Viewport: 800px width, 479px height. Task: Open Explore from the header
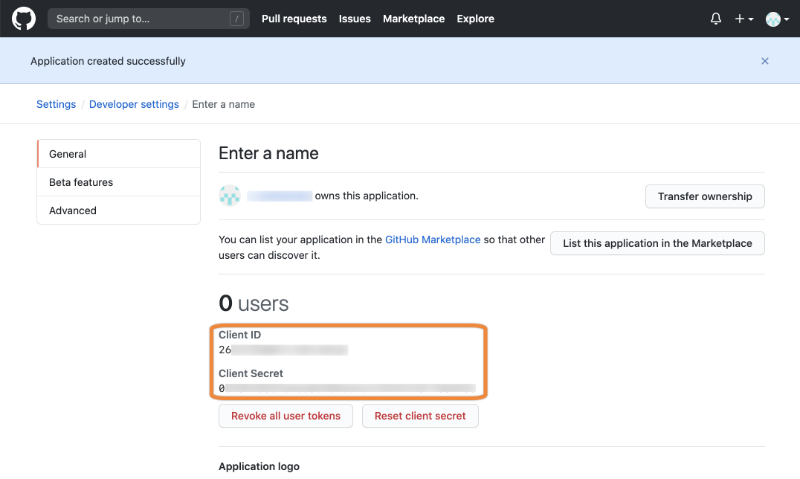click(475, 19)
